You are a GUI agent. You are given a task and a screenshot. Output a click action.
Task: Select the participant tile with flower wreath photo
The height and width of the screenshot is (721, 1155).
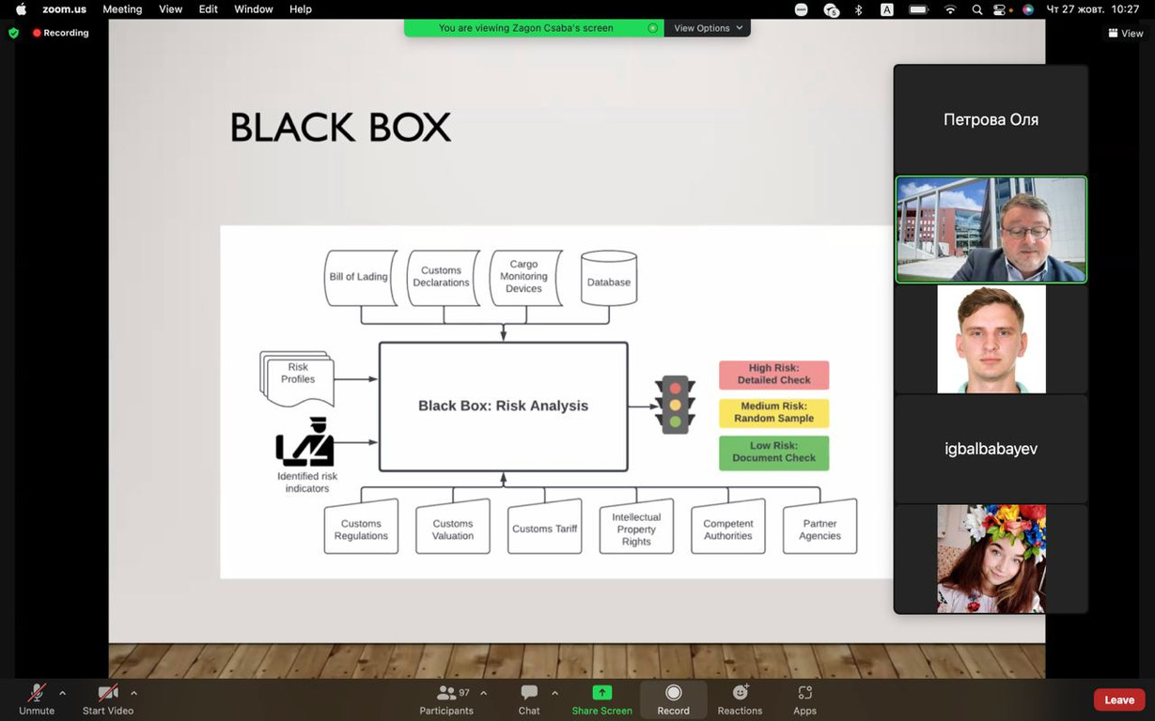(x=991, y=559)
